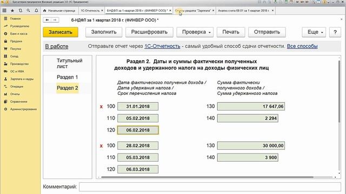Viewport: 346px width, 194px height.
Task: Click the Руководителю section icon
Action: pos(6,26)
